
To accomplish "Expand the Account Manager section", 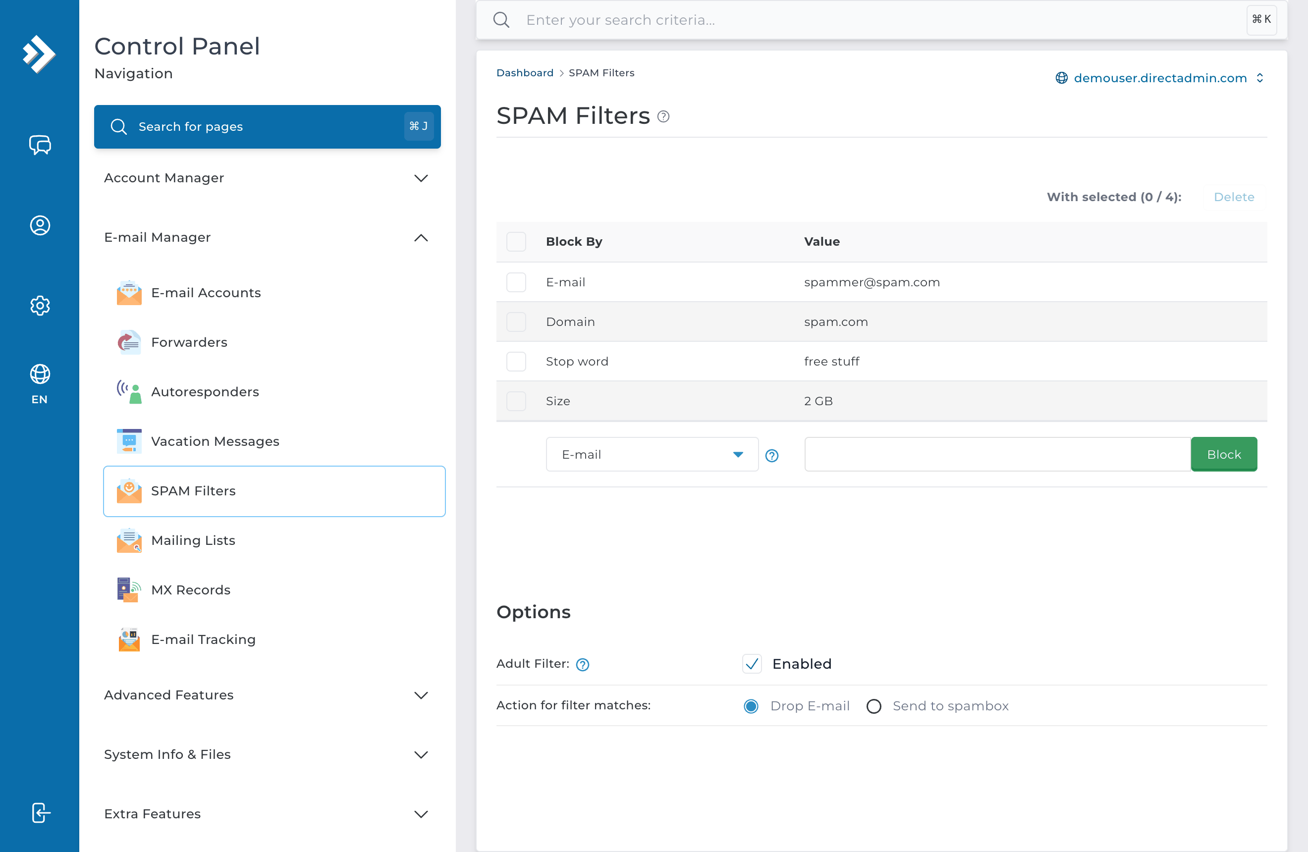I will (x=267, y=178).
